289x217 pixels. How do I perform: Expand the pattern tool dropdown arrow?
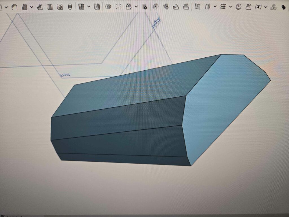tap(89, 7)
